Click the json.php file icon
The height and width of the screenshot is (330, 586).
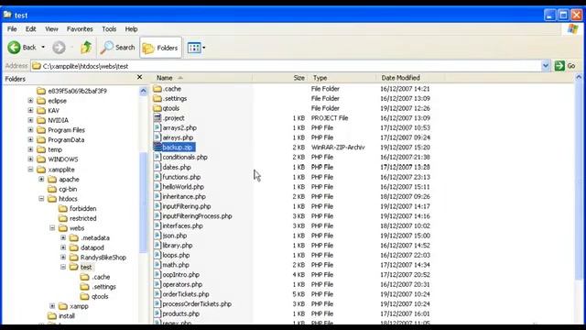click(x=157, y=236)
